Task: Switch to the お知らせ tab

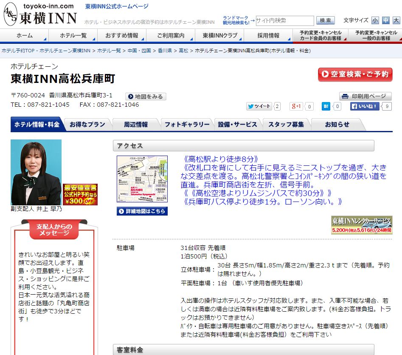Action: 337,125
